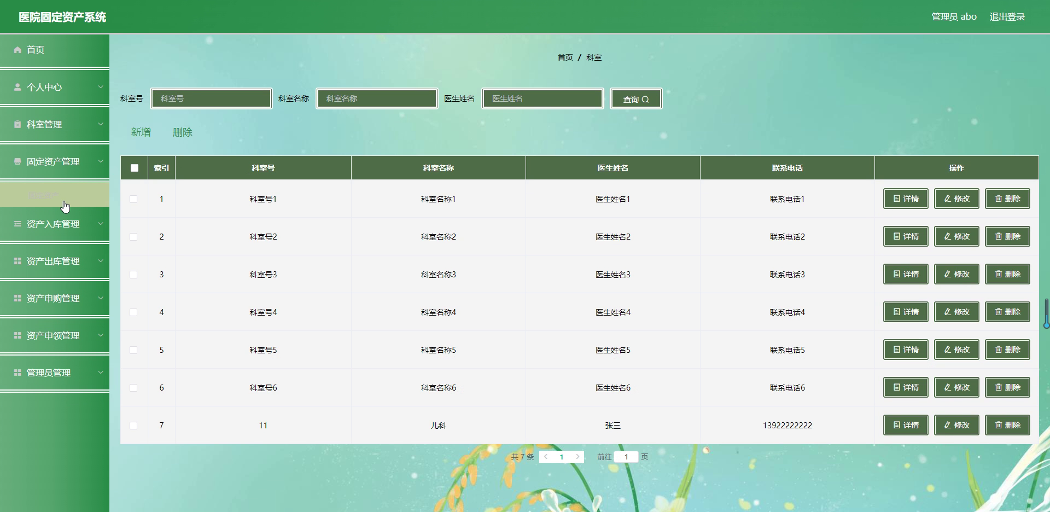Click the grid icon beside 资产申购管理
Image resolution: width=1050 pixels, height=512 pixels.
[17, 298]
